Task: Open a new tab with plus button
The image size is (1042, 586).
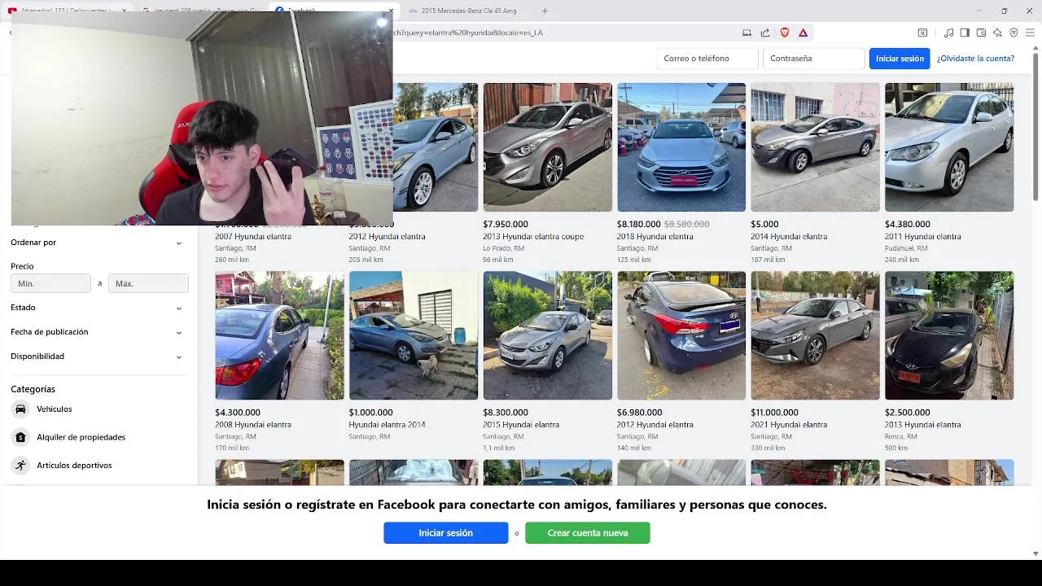Action: (545, 11)
